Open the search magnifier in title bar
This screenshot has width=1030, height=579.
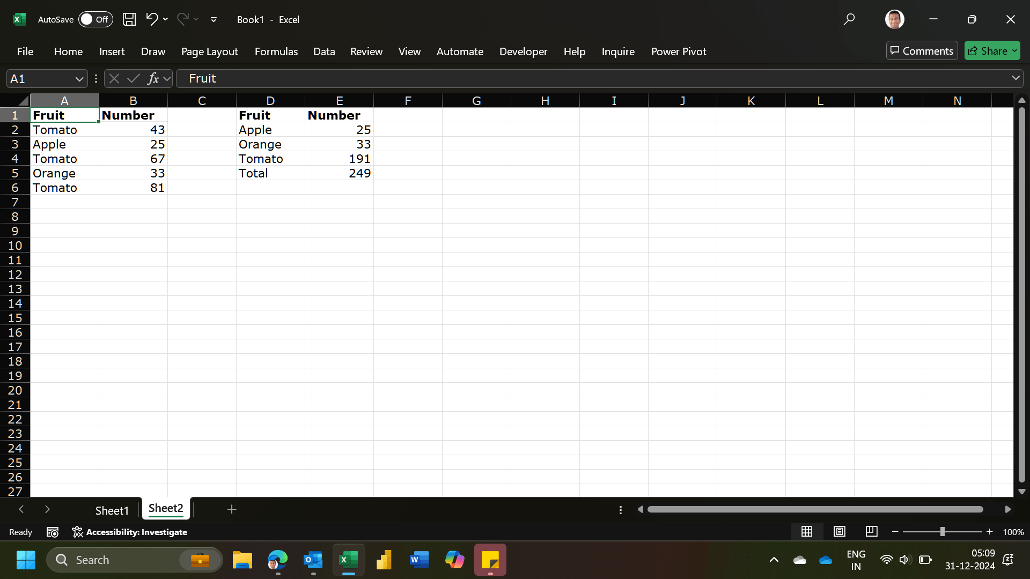click(849, 19)
